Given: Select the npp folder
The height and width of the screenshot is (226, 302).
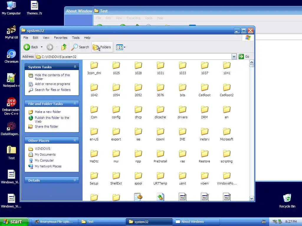Looking at the screenshot, I should click(138, 157).
